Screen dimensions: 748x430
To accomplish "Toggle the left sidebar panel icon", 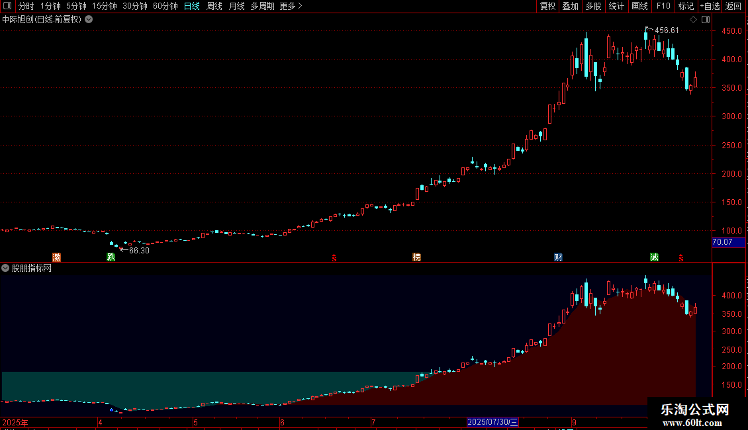I will coord(7,6).
